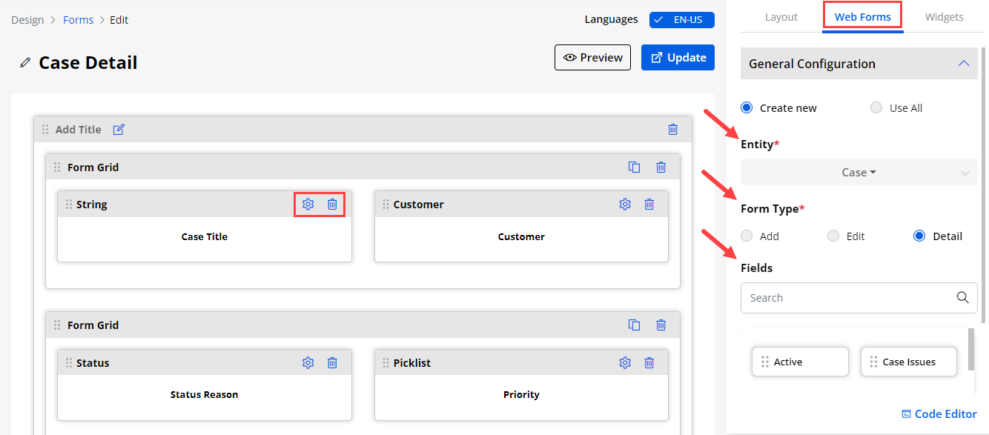Open settings gear for Customer field
This screenshot has width=989, height=435.
[x=625, y=205]
